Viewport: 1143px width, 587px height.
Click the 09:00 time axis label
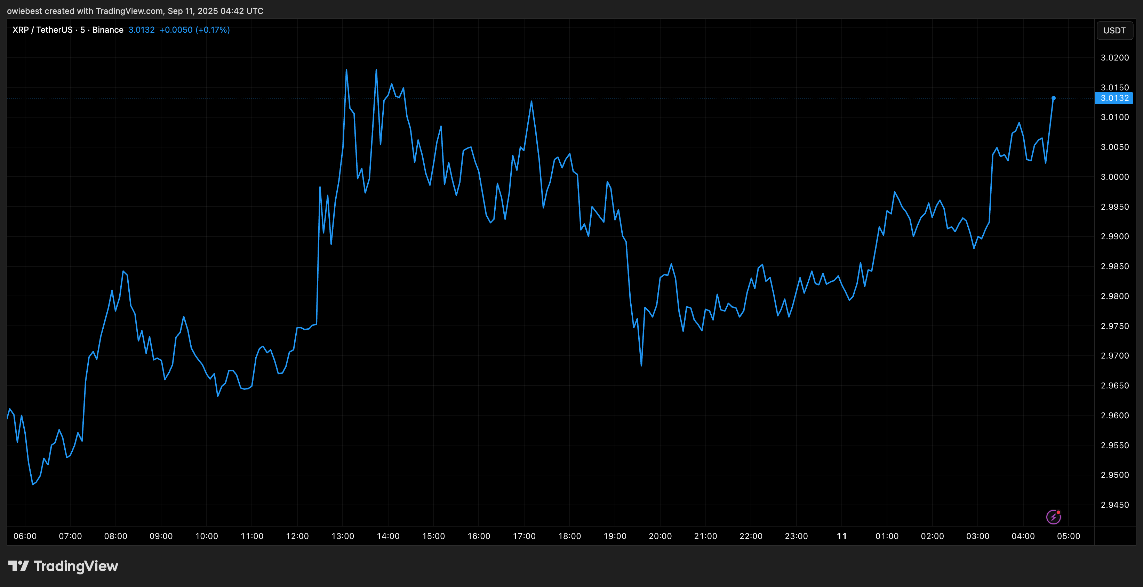tap(161, 536)
